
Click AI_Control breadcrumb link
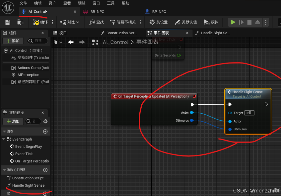pos(116,42)
